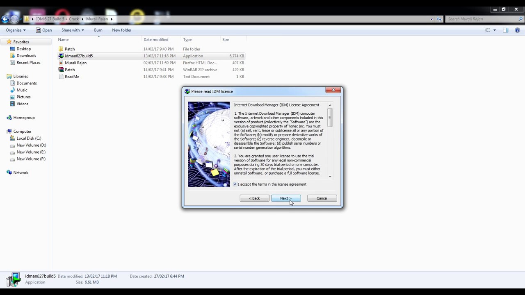
Task: Click Back in the IDM license dialog
Action: (255, 198)
